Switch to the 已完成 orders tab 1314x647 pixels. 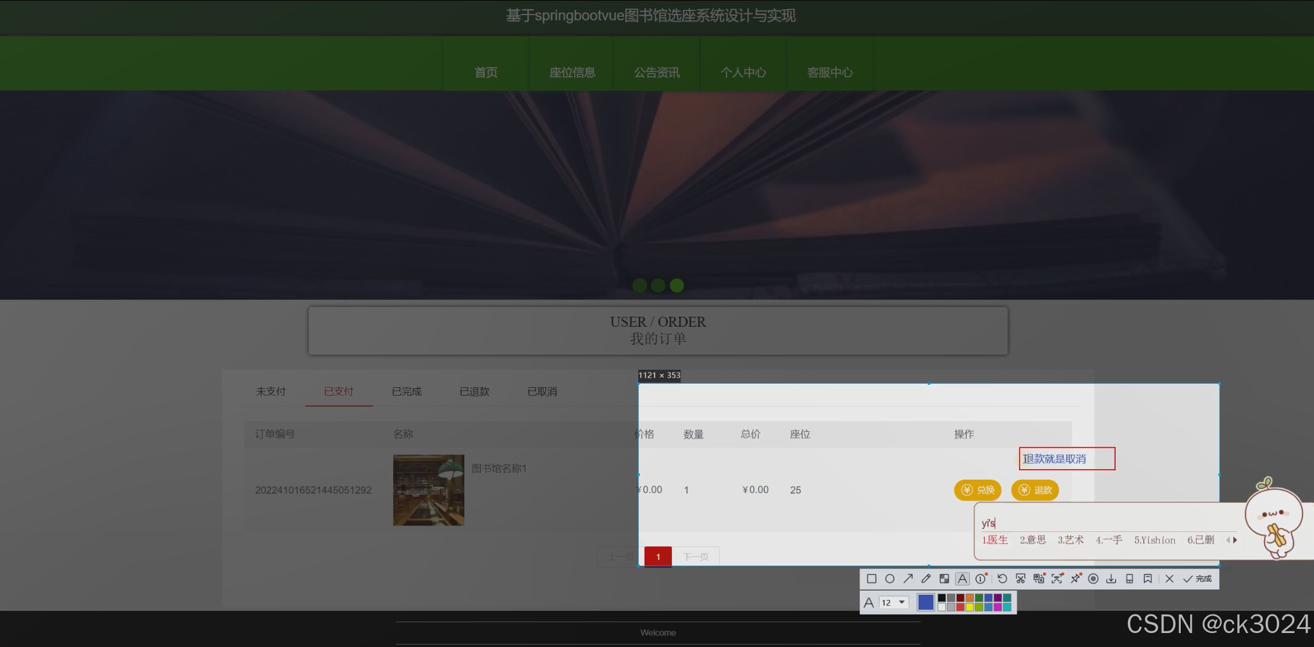(x=406, y=392)
